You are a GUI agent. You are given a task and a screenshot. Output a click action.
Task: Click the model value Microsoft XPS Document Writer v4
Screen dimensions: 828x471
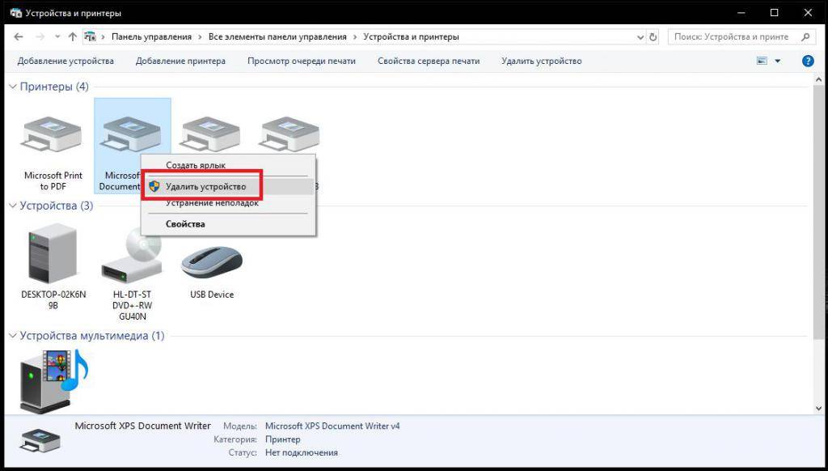[332, 426]
